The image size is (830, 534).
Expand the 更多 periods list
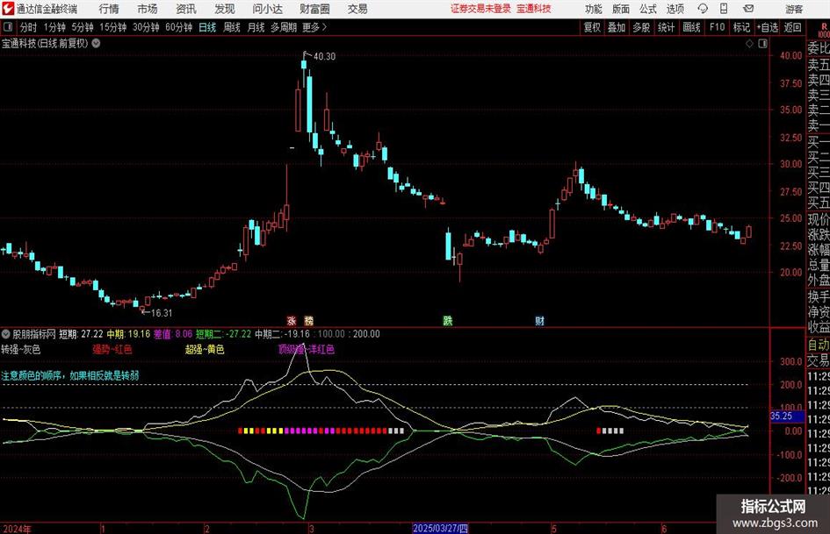(314, 27)
